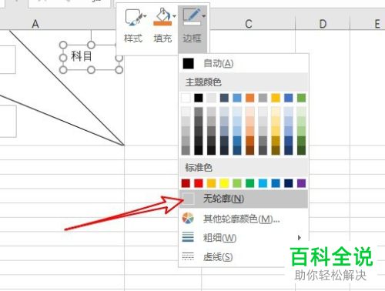Pick white theme color swatch
Screen dimensions: 385x291
(x=186, y=98)
